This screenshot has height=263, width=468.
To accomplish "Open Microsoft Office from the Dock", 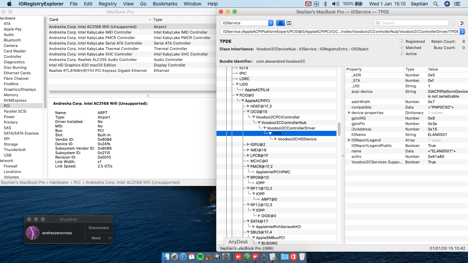I will point(293,256).
